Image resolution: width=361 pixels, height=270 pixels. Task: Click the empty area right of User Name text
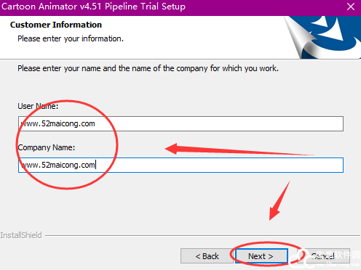(x=219, y=124)
